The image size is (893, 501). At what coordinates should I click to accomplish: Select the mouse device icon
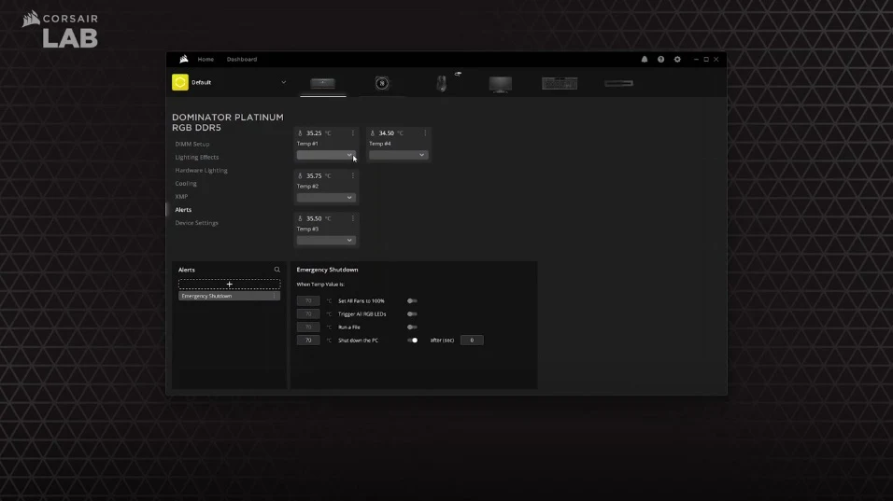[442, 84]
